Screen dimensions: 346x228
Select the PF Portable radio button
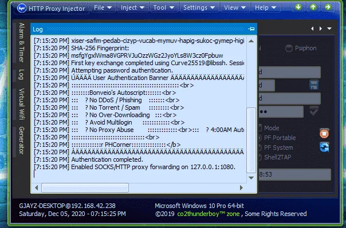259,138
